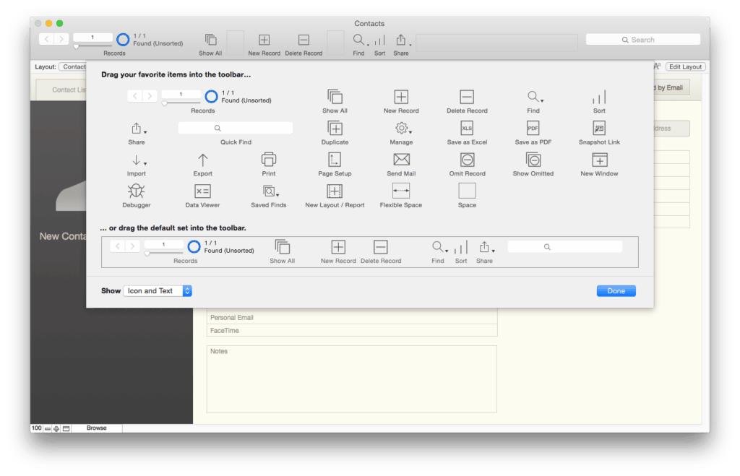Click the Personal Email field
Image resolution: width=740 pixels, height=476 pixels.
[352, 318]
